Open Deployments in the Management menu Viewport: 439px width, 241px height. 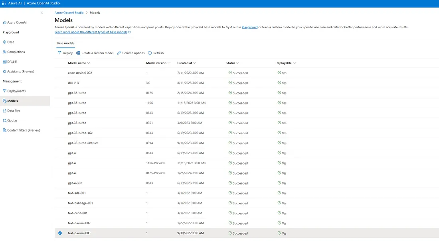coord(16,91)
